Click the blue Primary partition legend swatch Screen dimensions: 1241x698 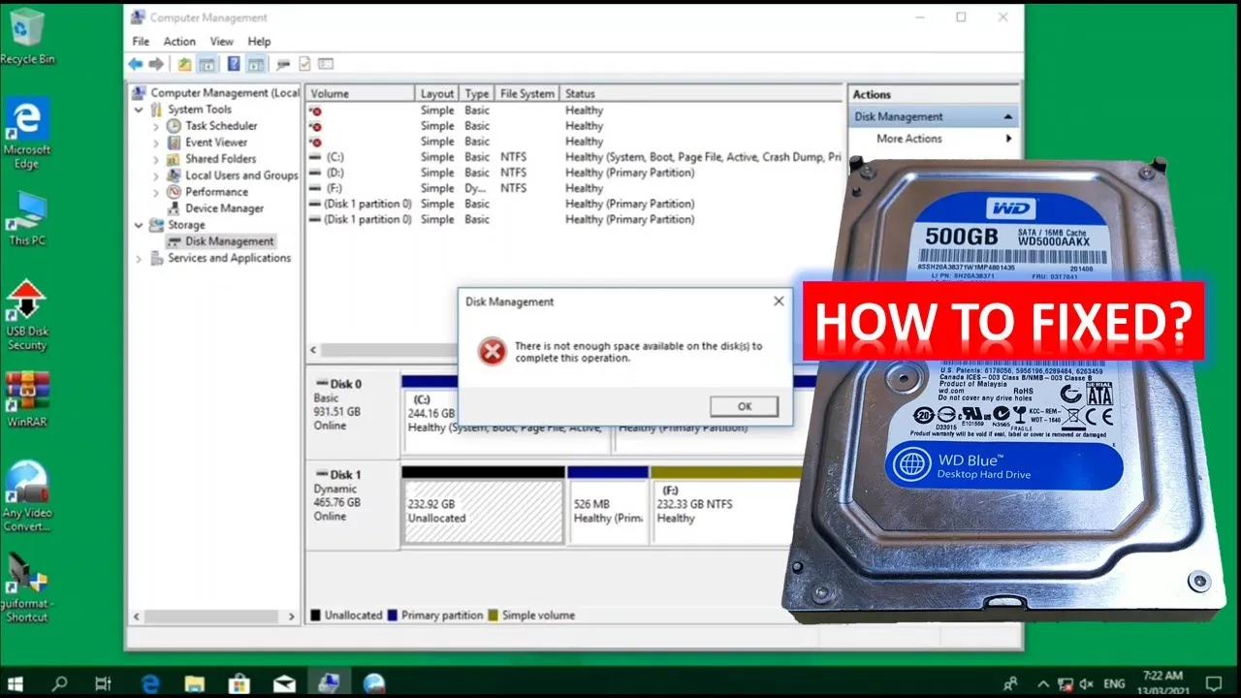click(x=392, y=616)
